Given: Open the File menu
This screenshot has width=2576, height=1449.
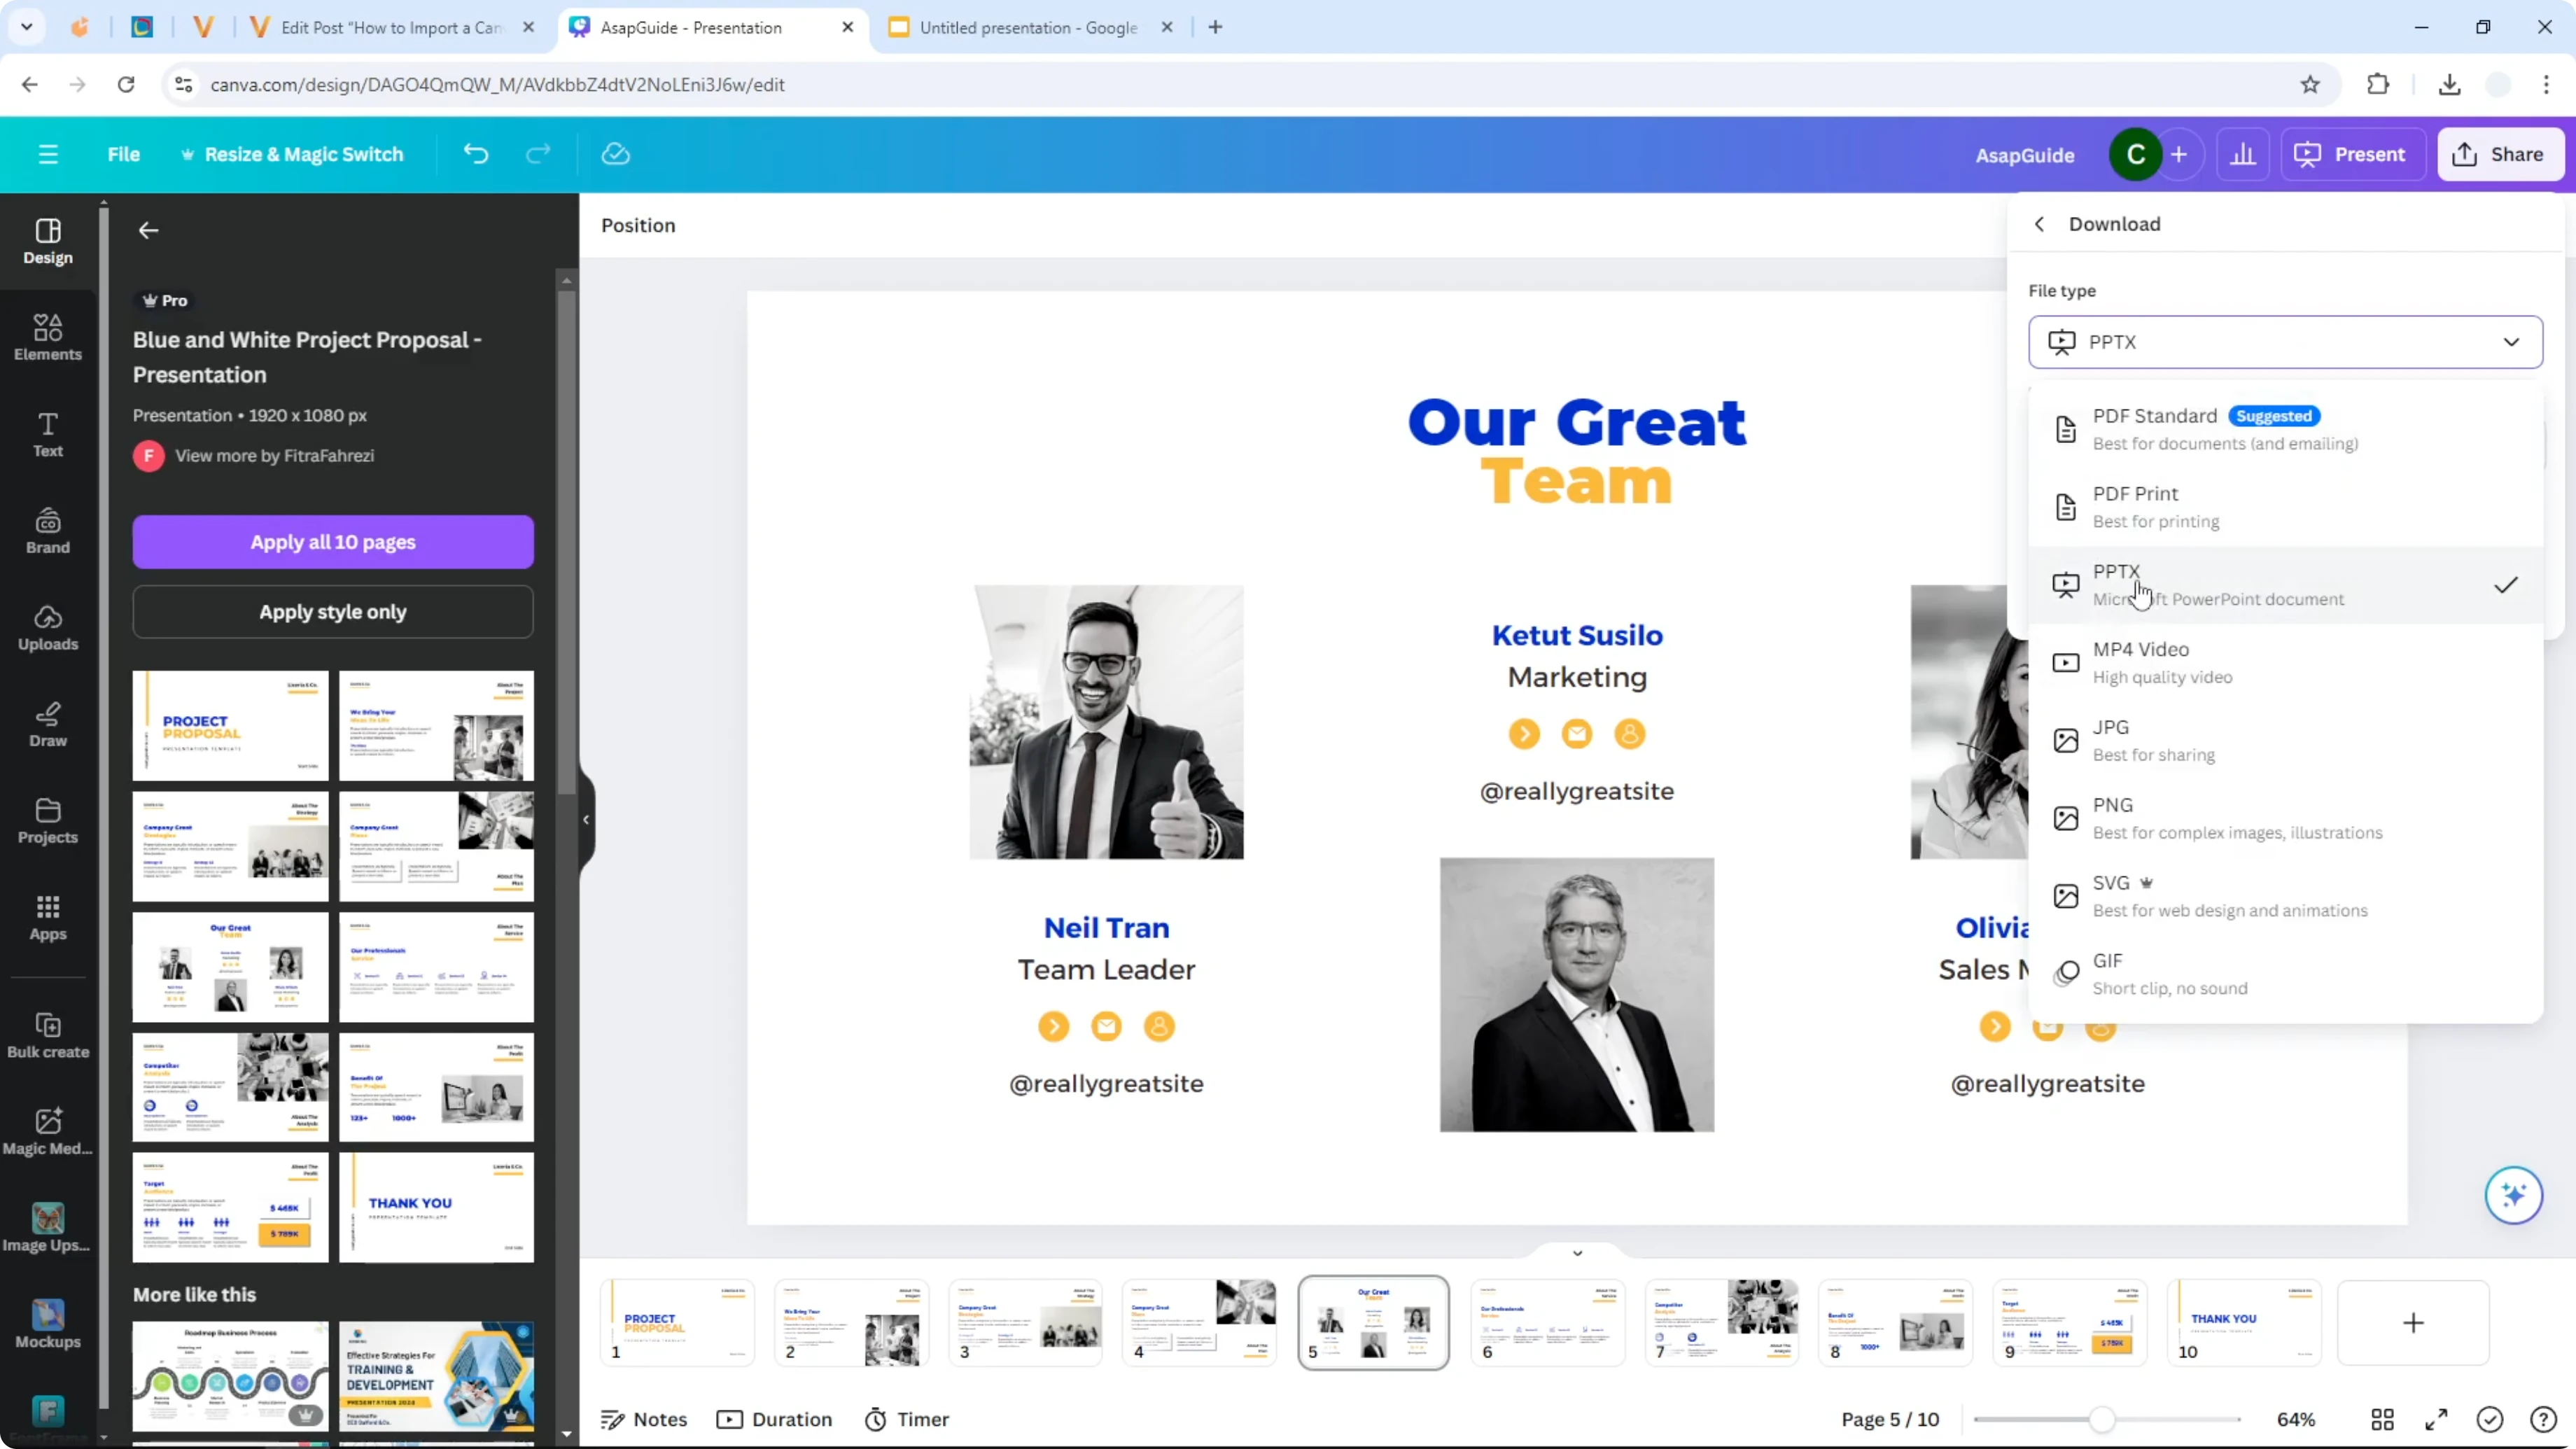Looking at the screenshot, I should point(124,154).
